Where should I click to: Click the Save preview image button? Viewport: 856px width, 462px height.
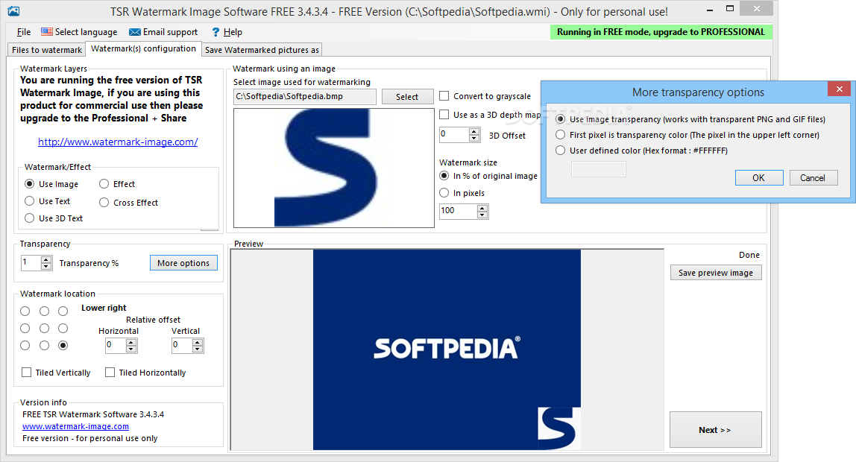click(x=716, y=273)
